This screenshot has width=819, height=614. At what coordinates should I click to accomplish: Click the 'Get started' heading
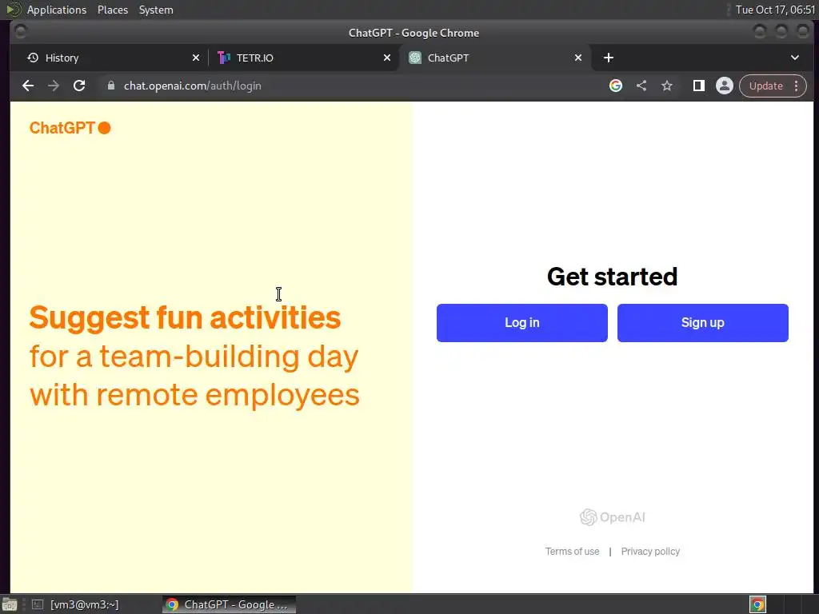(x=612, y=277)
